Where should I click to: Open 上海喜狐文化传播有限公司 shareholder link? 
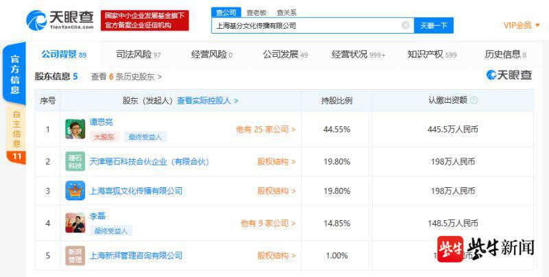(136, 191)
